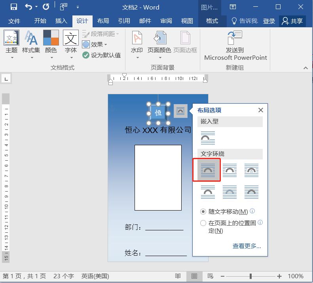Click info icon next to 在页面上的位置固定

260,222
